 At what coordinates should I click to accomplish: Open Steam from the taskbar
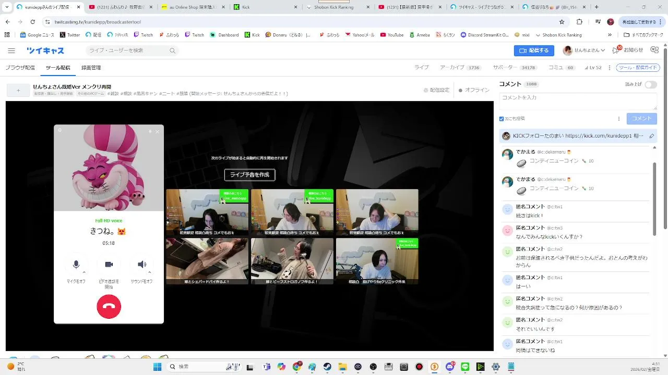click(x=327, y=367)
